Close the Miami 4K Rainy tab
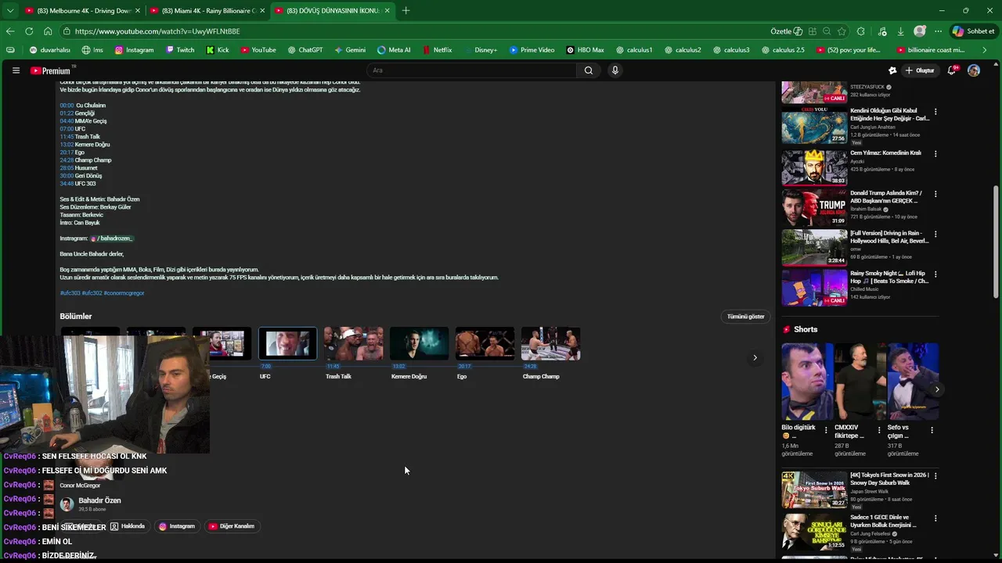 262,11
